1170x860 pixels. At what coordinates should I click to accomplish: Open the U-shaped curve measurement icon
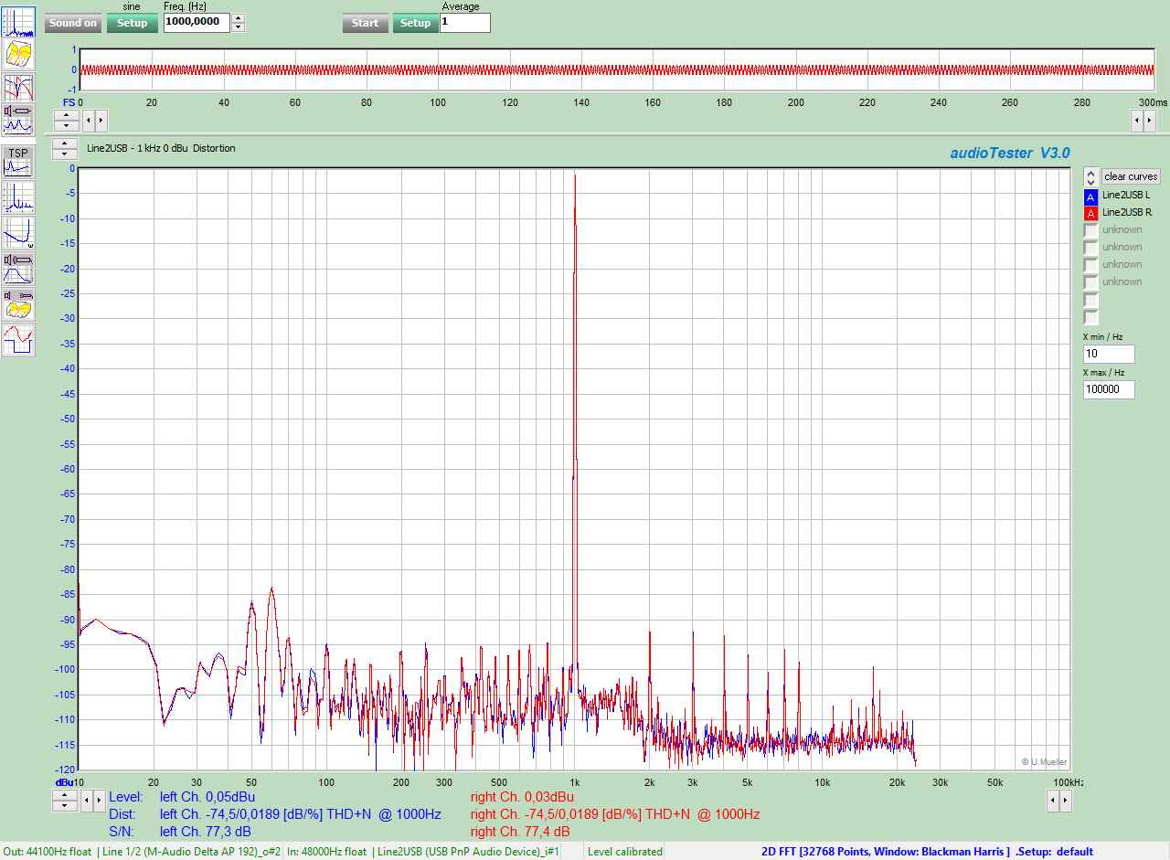click(x=18, y=233)
